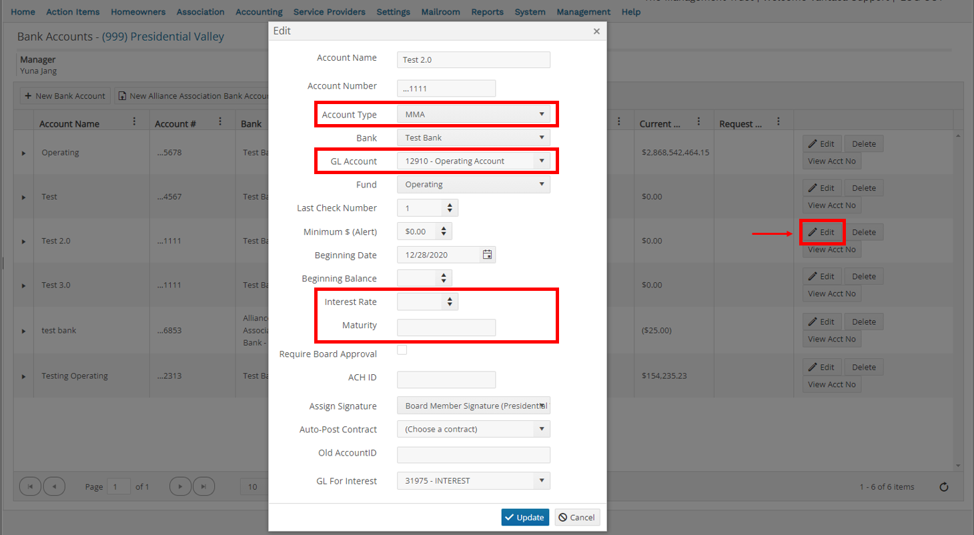Click the New Bank Account plus icon
The image size is (974, 535).
(27, 95)
